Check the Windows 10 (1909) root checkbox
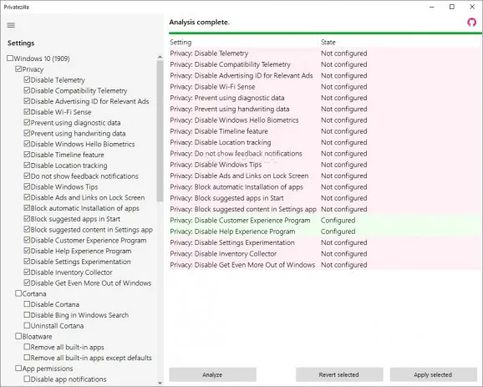483x387 pixels. coord(10,58)
